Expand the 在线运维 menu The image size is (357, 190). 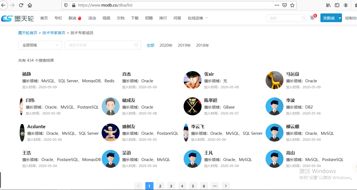(198, 18)
